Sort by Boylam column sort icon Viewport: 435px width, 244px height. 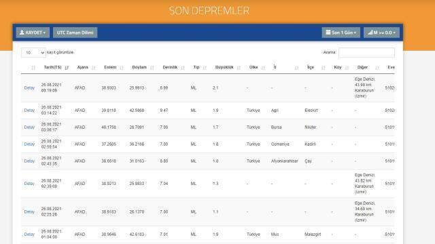pyautogui.click(x=152, y=68)
